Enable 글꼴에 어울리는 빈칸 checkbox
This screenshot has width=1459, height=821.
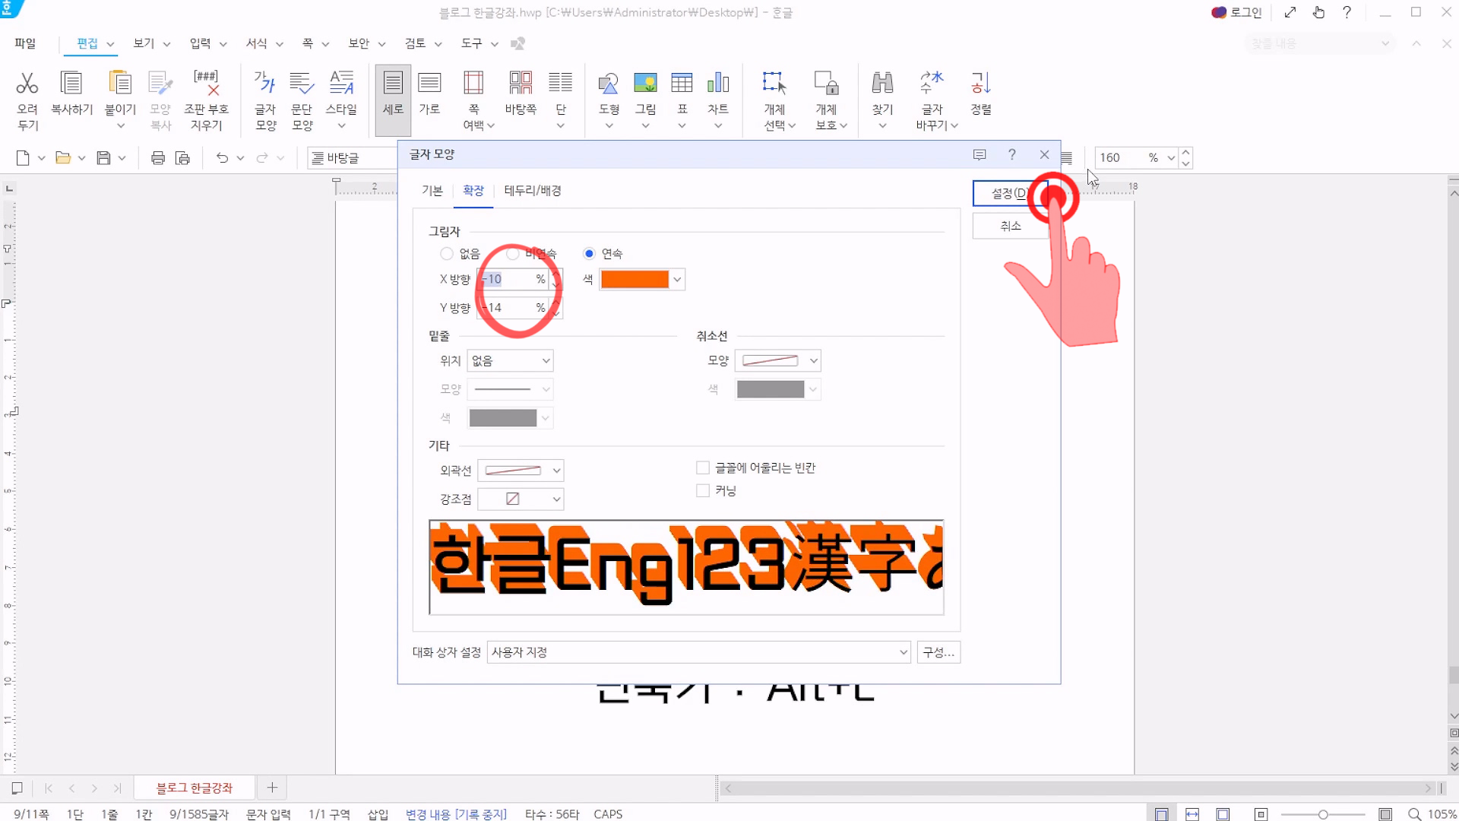[x=703, y=468]
